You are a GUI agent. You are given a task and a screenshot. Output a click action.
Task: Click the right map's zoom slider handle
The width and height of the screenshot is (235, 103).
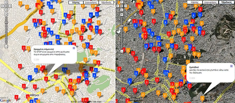tap(122, 26)
